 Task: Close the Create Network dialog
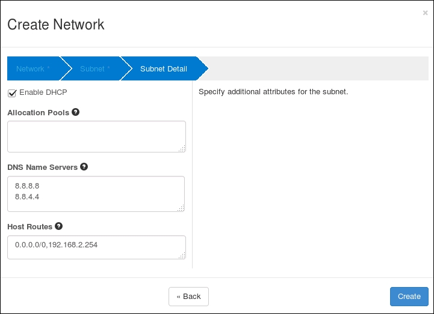click(x=425, y=13)
